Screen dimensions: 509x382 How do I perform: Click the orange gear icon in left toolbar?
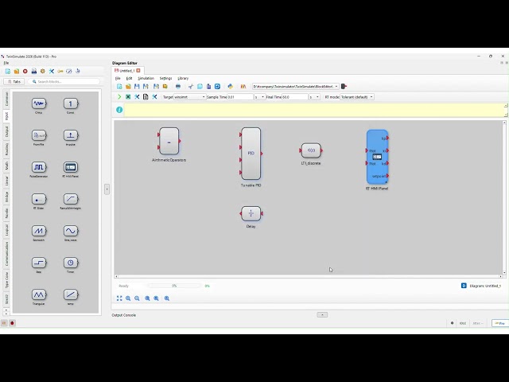coord(42,71)
